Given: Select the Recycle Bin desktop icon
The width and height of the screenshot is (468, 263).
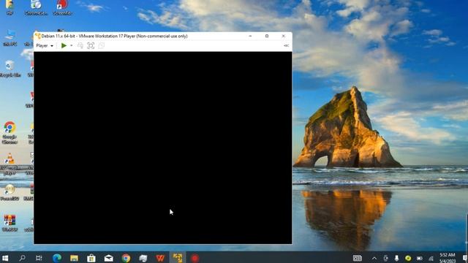Looking at the screenshot, I should click(10, 69).
